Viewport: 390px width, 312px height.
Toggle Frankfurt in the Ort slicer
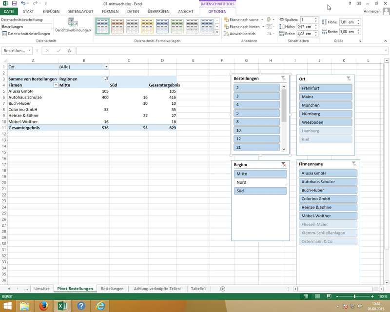(325, 88)
